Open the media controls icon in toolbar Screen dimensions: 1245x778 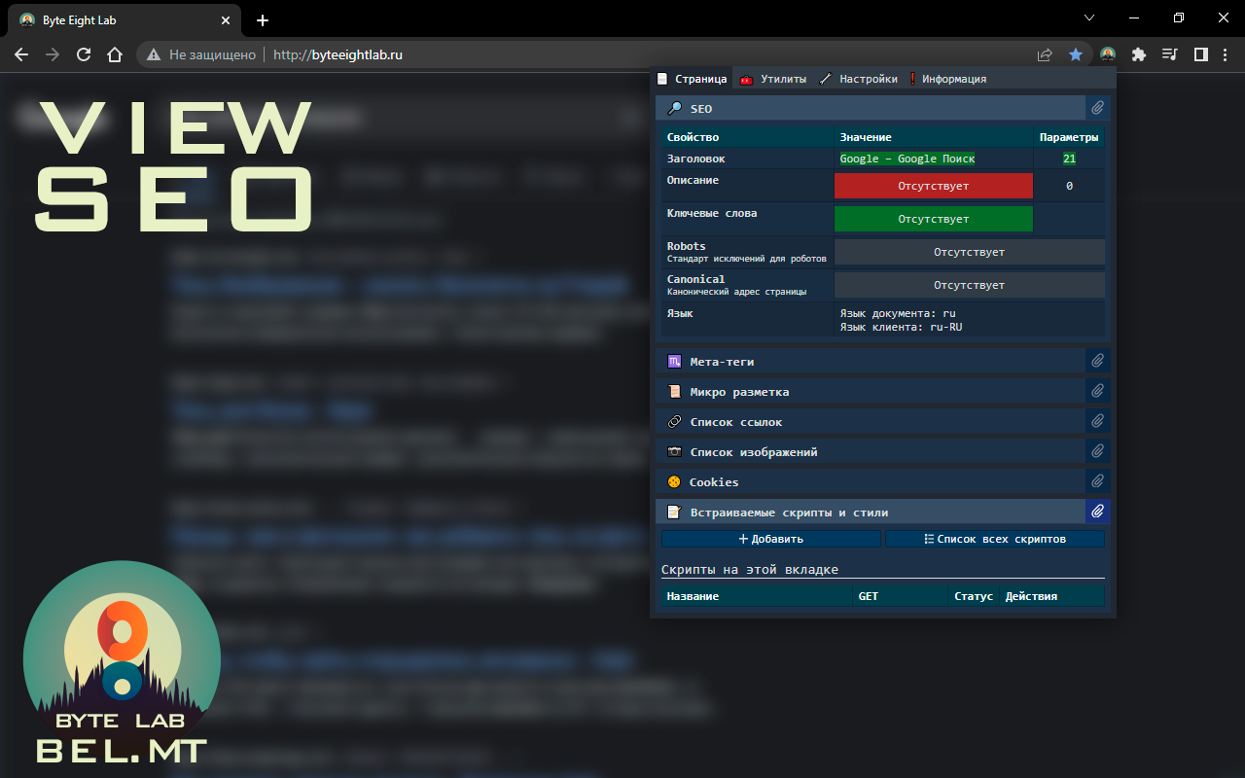(x=1170, y=54)
